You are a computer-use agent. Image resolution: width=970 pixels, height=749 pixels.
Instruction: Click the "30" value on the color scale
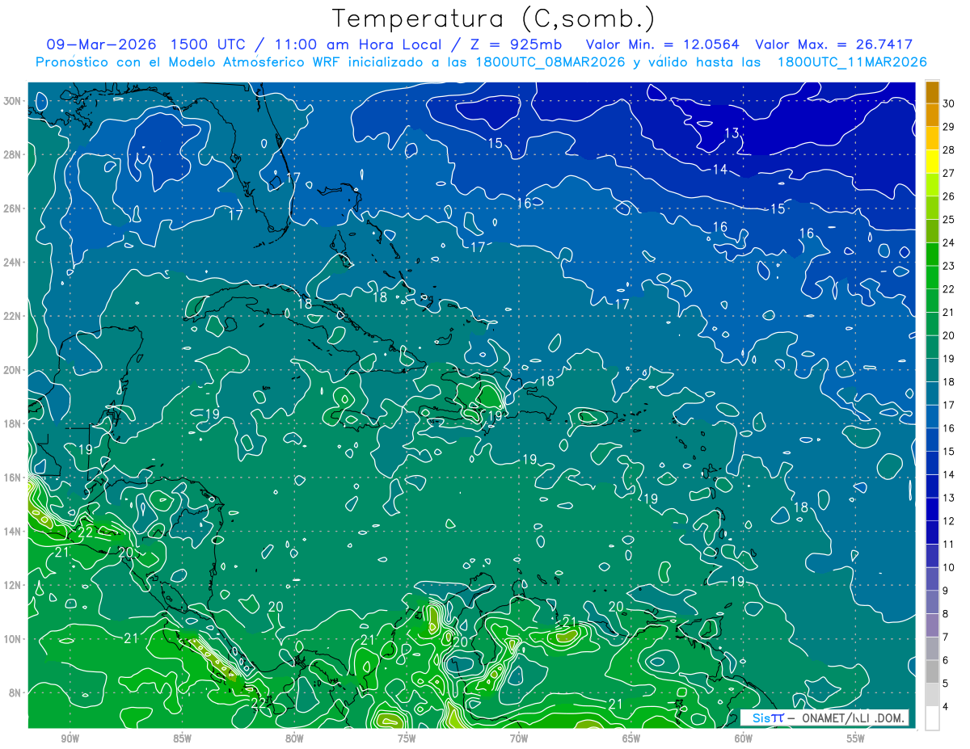(948, 103)
